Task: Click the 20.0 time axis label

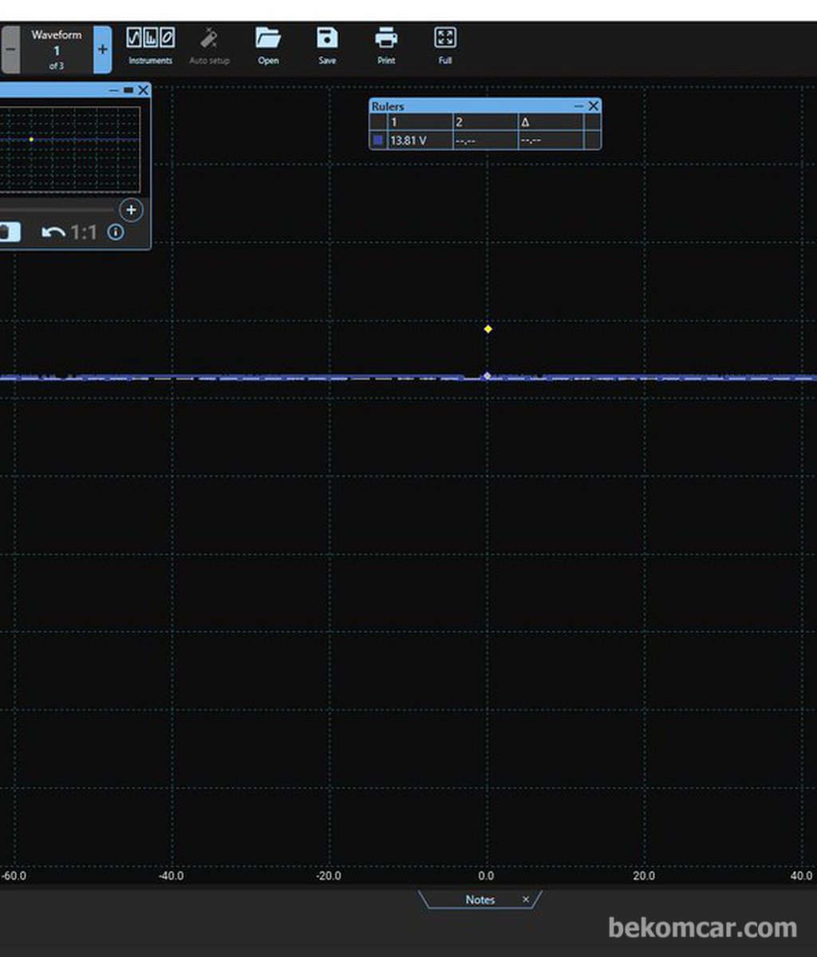Action: click(644, 876)
